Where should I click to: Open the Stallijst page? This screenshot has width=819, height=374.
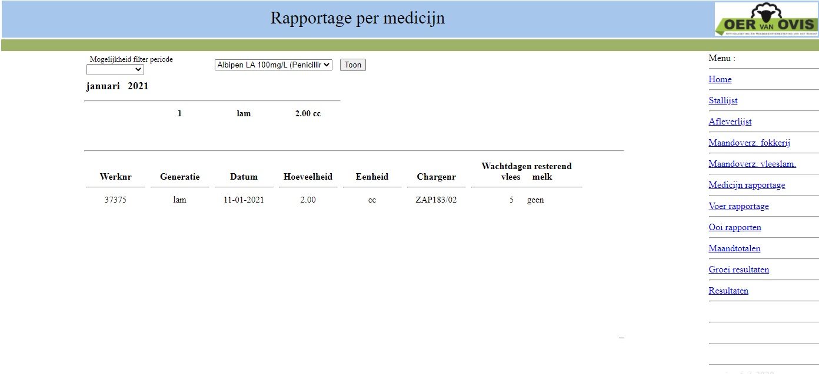pos(723,100)
